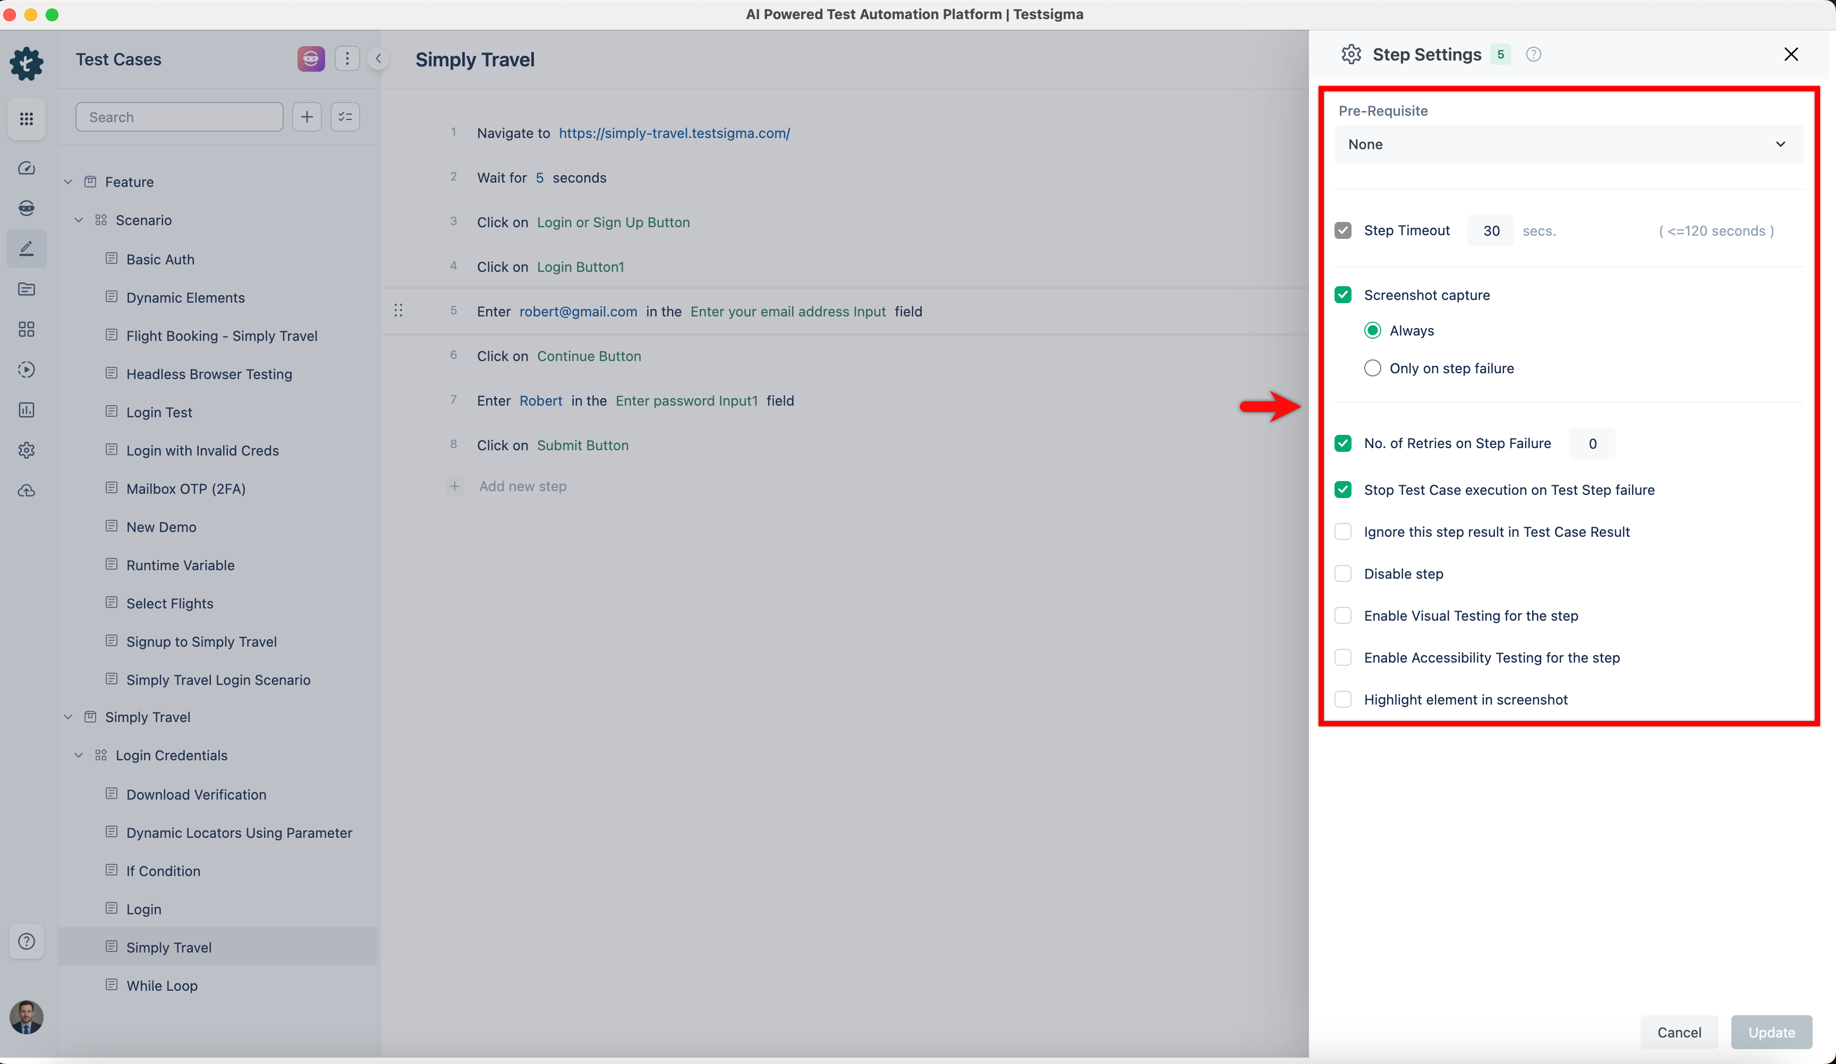The height and width of the screenshot is (1064, 1836).
Task: Open the Download Verification test case
Action: point(196,794)
